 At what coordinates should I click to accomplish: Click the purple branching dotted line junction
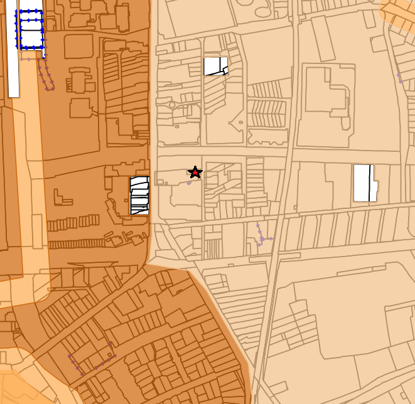coord(262,238)
